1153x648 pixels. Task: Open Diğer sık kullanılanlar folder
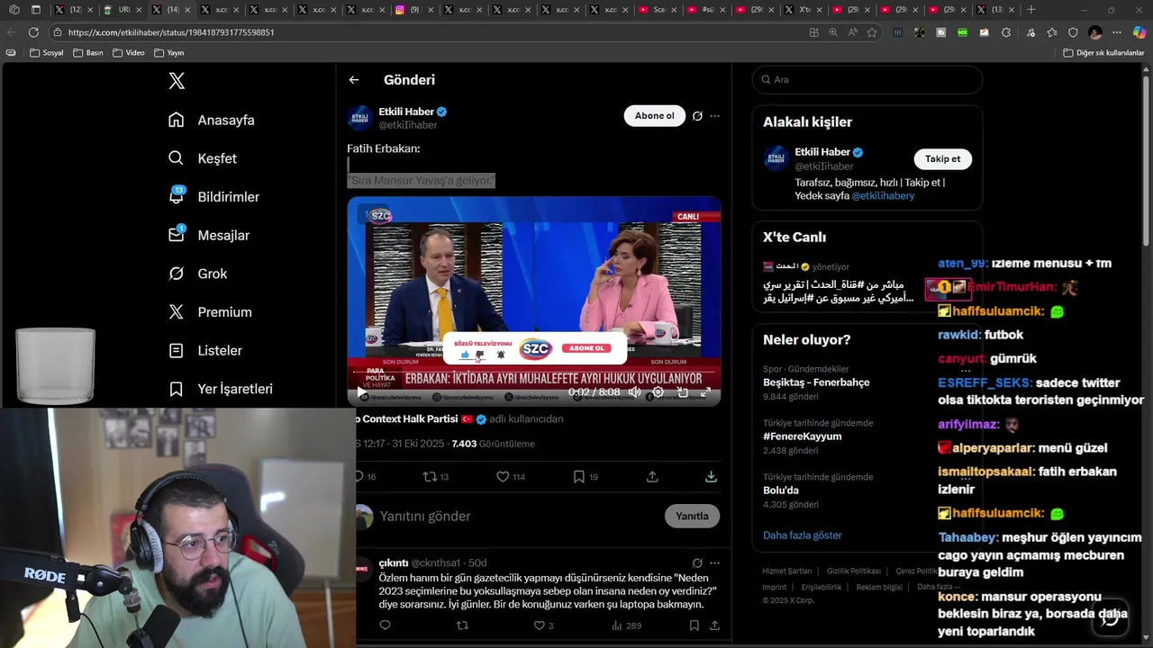1103,53
